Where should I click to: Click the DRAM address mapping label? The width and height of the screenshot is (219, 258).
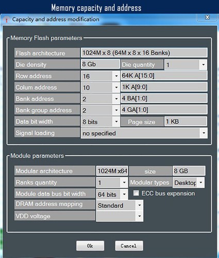(55, 204)
